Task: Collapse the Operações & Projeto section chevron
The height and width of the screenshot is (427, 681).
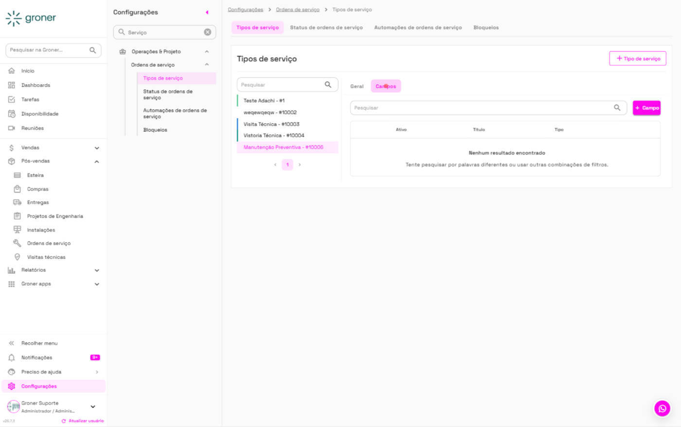Action: point(207,52)
